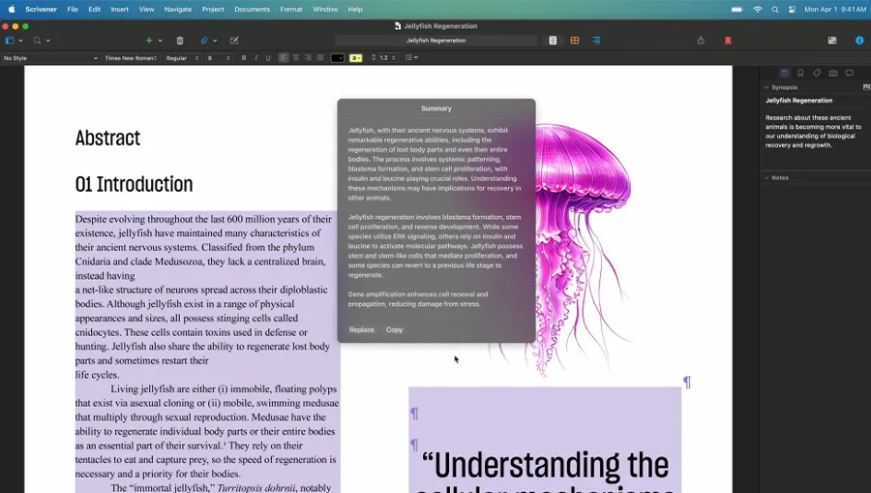Image resolution: width=871 pixels, height=493 pixels.
Task: Open the binder view sidebar icon
Action: [10, 41]
